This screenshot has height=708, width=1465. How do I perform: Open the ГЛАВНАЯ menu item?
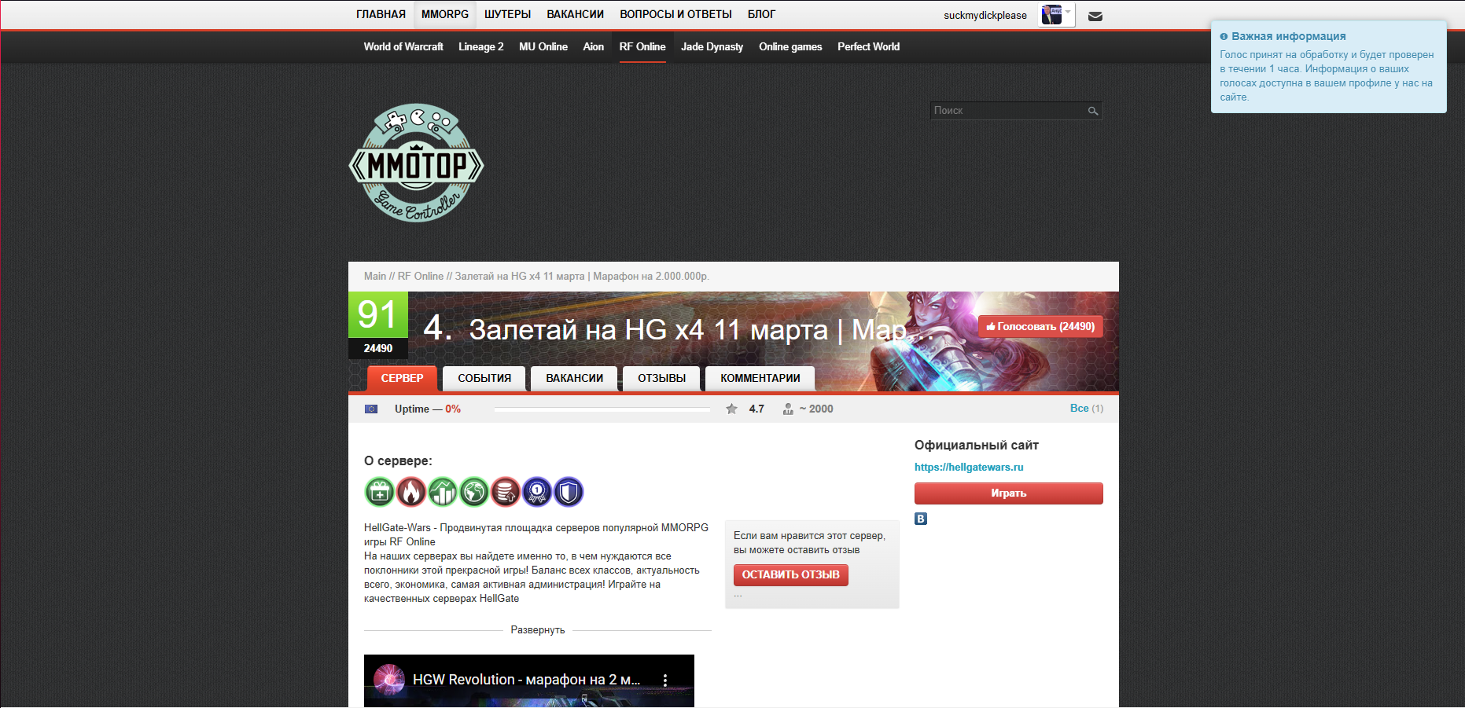click(381, 14)
